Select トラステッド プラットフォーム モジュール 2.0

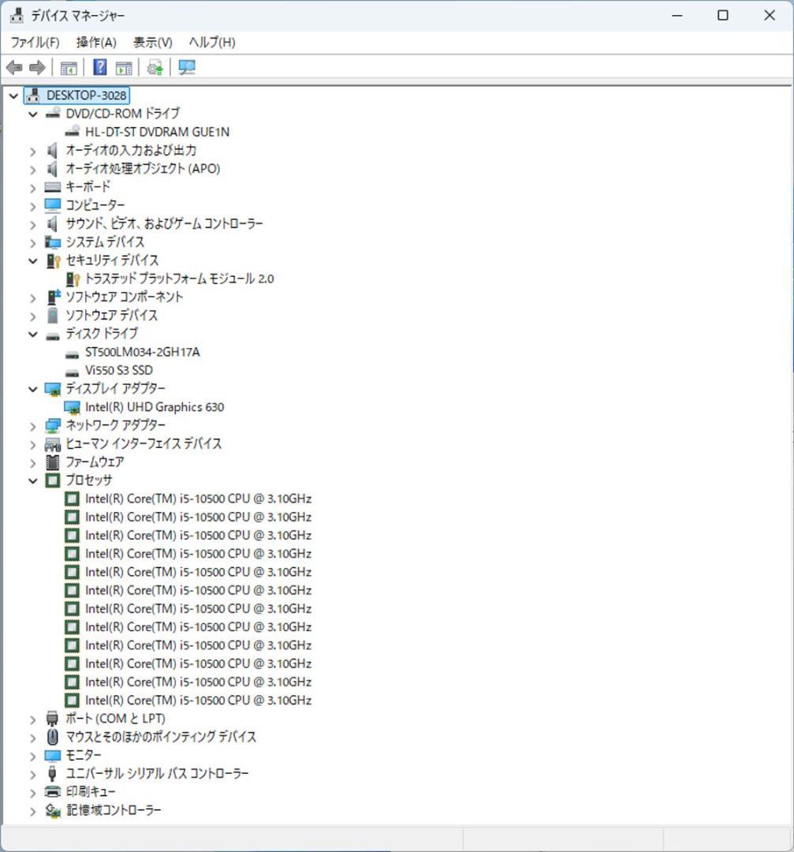click(x=179, y=278)
